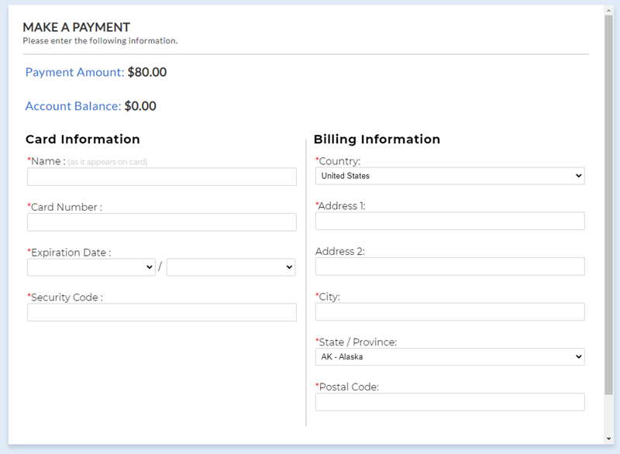Click the Security Code input field

coord(161,312)
